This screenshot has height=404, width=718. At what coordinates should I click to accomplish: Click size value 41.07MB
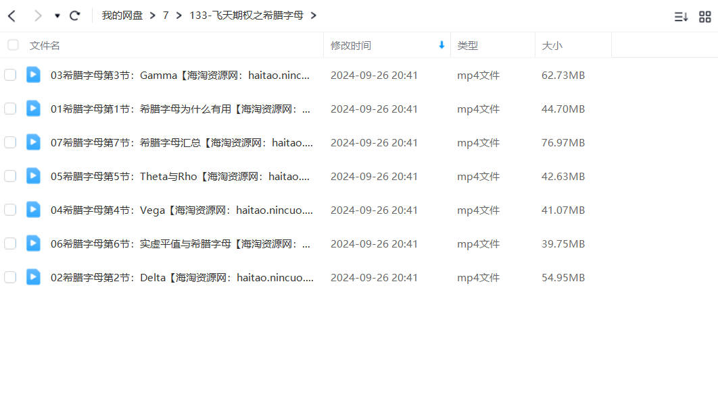pyautogui.click(x=563, y=210)
